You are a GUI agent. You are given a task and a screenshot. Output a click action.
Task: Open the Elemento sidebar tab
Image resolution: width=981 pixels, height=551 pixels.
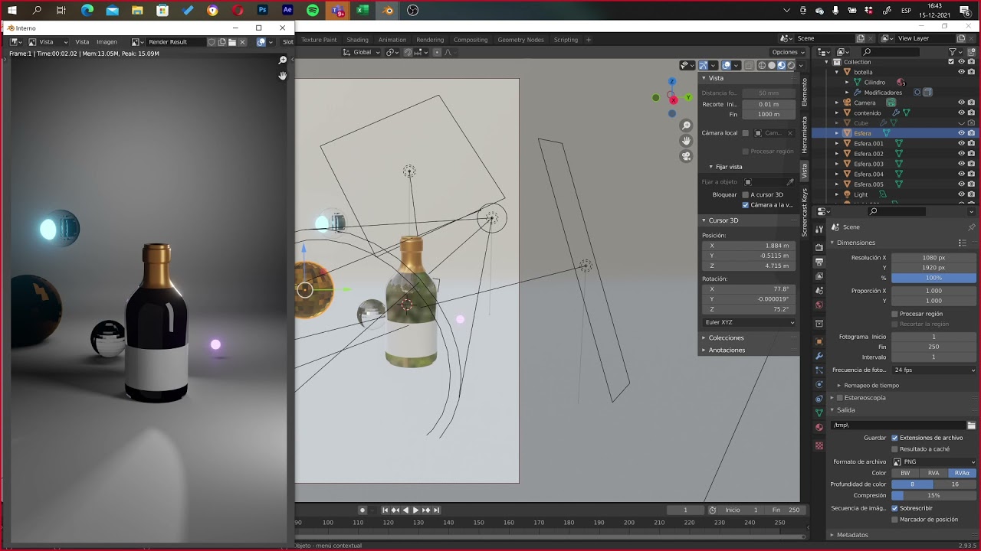tap(805, 92)
